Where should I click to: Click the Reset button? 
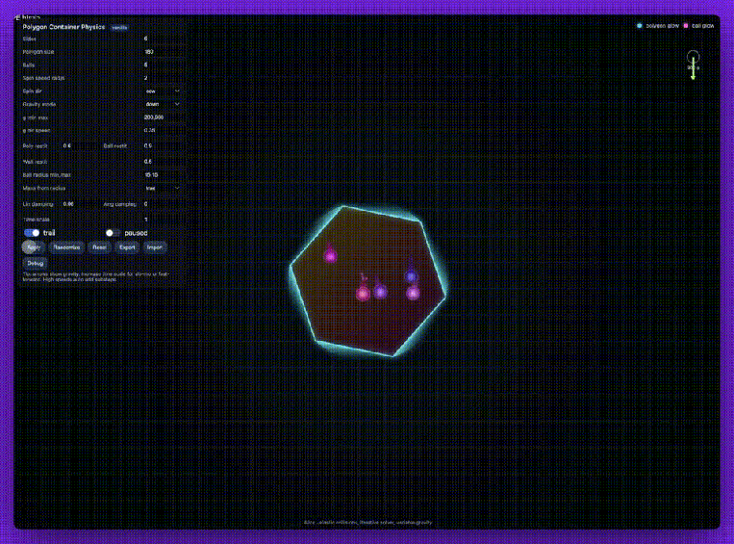[99, 247]
